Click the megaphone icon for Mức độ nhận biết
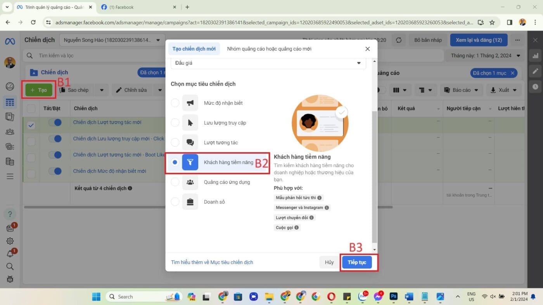Screen dimensions: 543x305 tap(190, 103)
